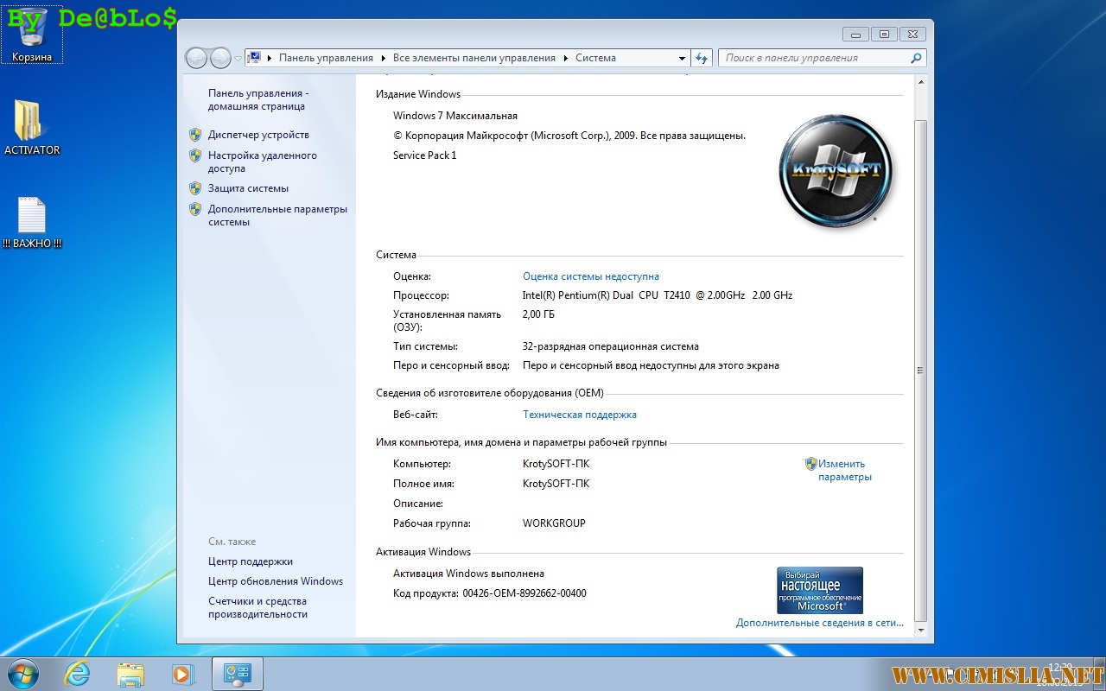The height and width of the screenshot is (691, 1106).
Task: Expand the arrow before Панель управления breadcrumb
Action: click(270, 58)
